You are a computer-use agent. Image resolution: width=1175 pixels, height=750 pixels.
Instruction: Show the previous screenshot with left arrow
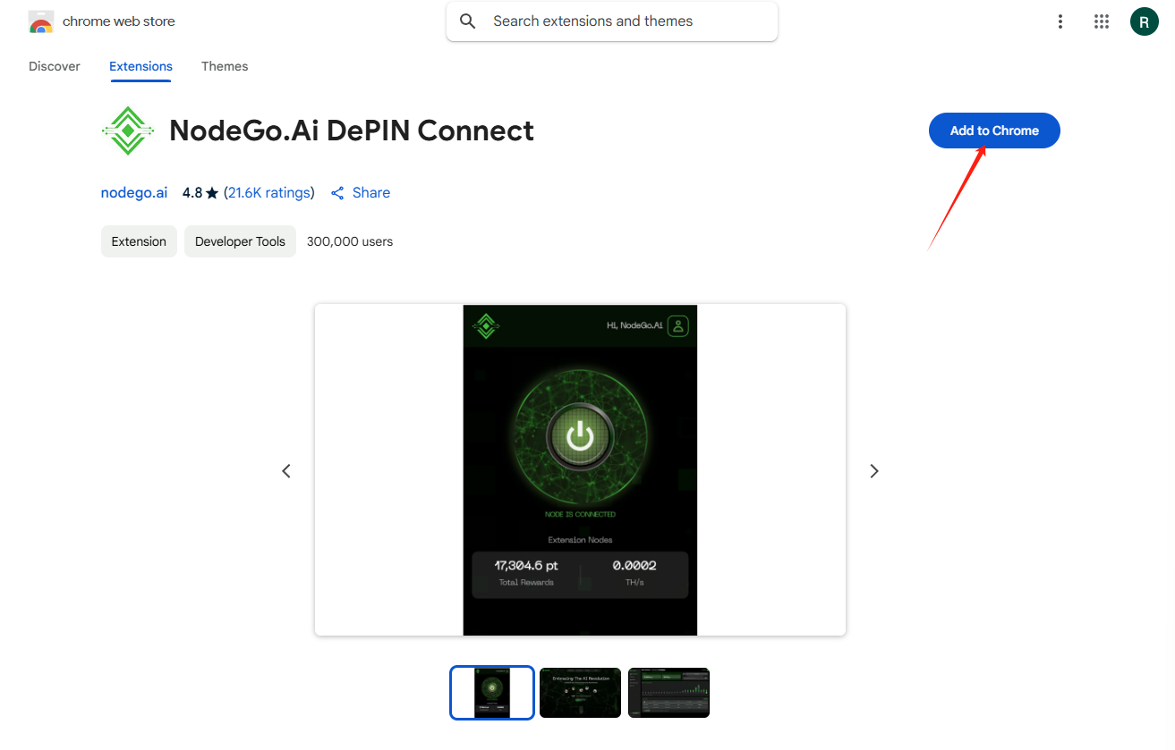[x=286, y=471]
